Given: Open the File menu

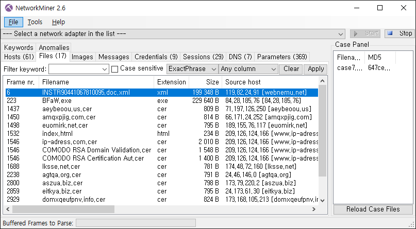Looking at the screenshot, I should (x=13, y=22).
